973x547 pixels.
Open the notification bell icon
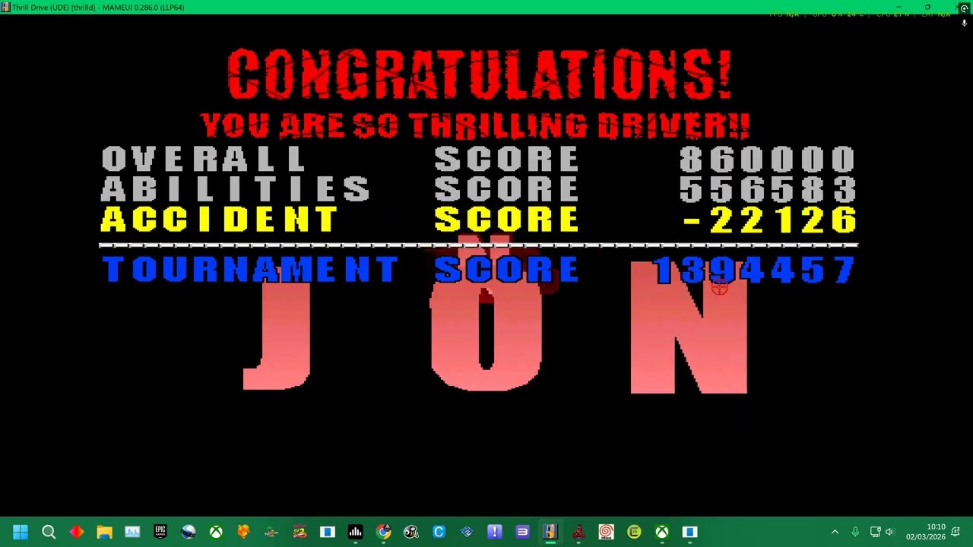coord(956,532)
